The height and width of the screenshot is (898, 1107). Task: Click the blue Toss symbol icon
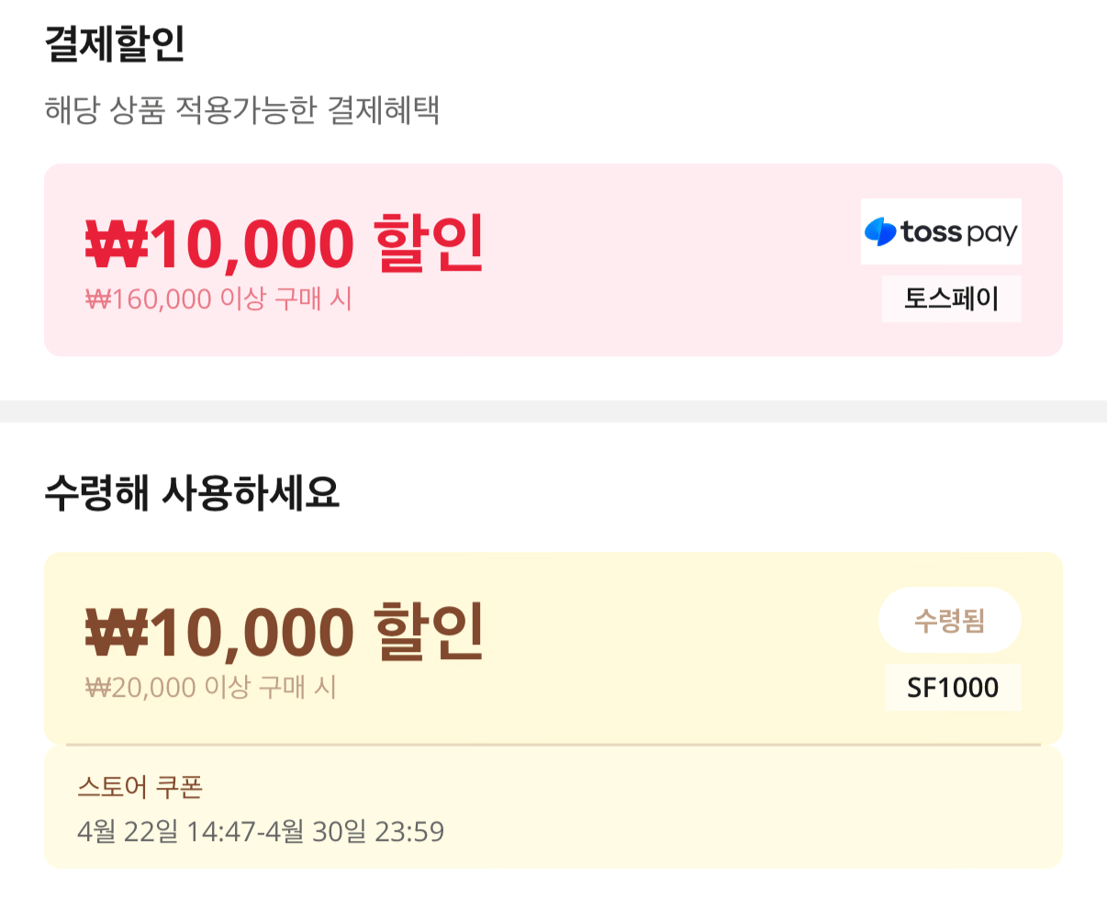click(x=880, y=232)
